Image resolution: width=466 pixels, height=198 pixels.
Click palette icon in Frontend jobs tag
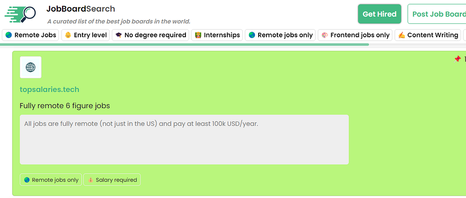pos(324,35)
